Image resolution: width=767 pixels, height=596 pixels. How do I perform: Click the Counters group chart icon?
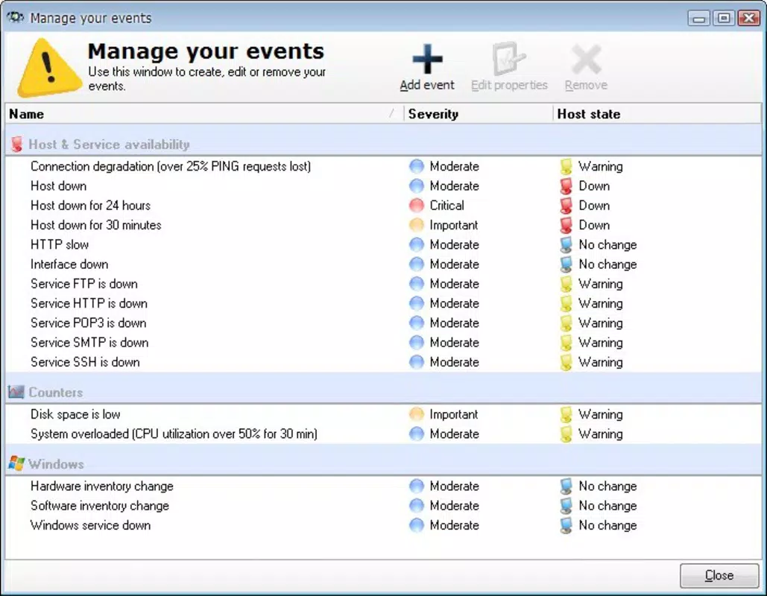coord(16,392)
